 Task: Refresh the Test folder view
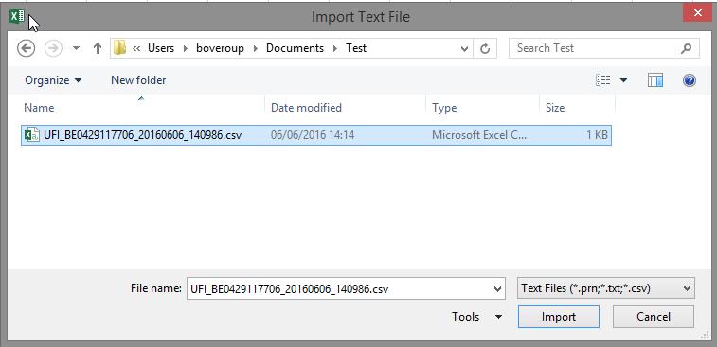[x=485, y=48]
